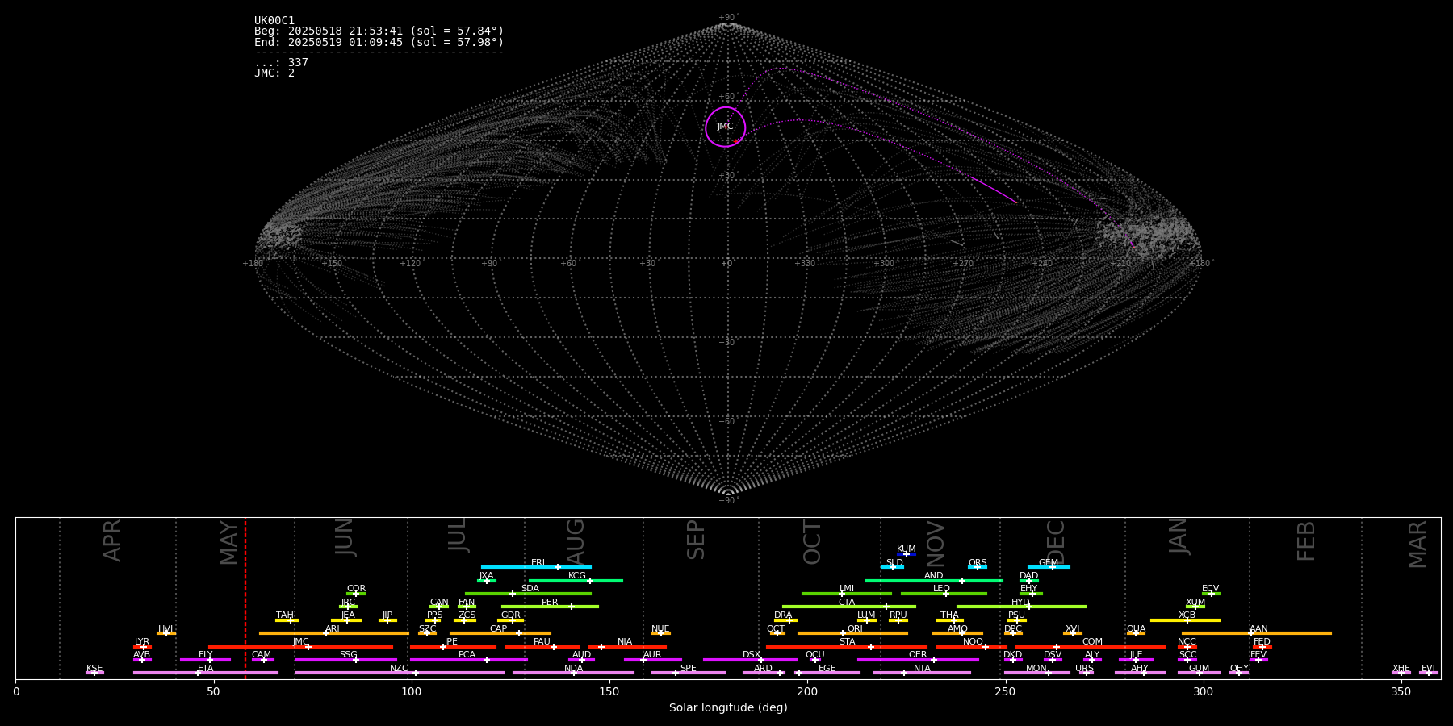Click the GEM shower label
Image resolution: width=1453 pixels, height=726 pixels.
[x=1049, y=563]
